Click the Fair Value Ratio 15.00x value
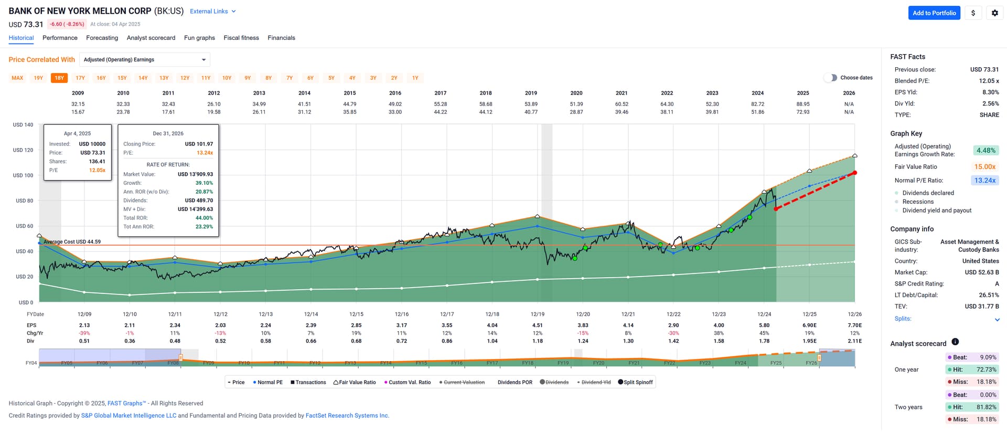Viewport: 1007px width, 433px height. (985, 167)
